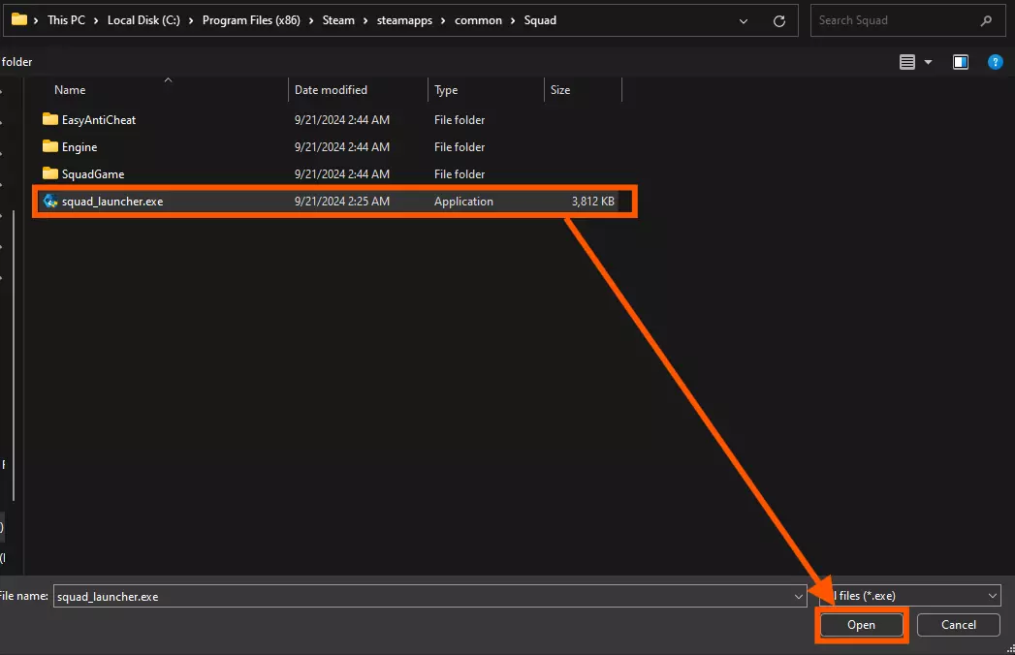
Task: Click the navigation pane scrollbar
Action: point(13,355)
